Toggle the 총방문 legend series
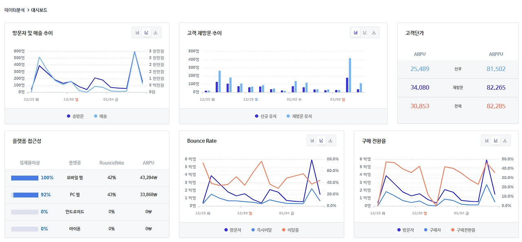 75,116
